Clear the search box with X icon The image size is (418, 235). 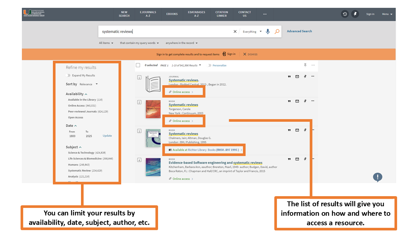tap(235, 32)
